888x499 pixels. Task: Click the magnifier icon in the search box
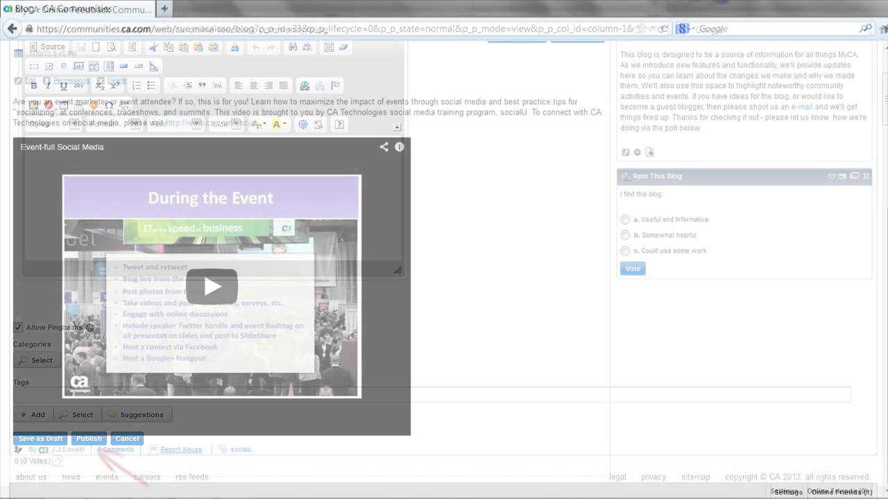coord(865,29)
